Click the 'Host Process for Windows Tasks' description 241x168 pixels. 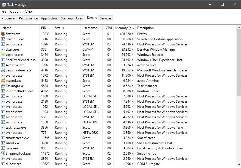pos(160,128)
